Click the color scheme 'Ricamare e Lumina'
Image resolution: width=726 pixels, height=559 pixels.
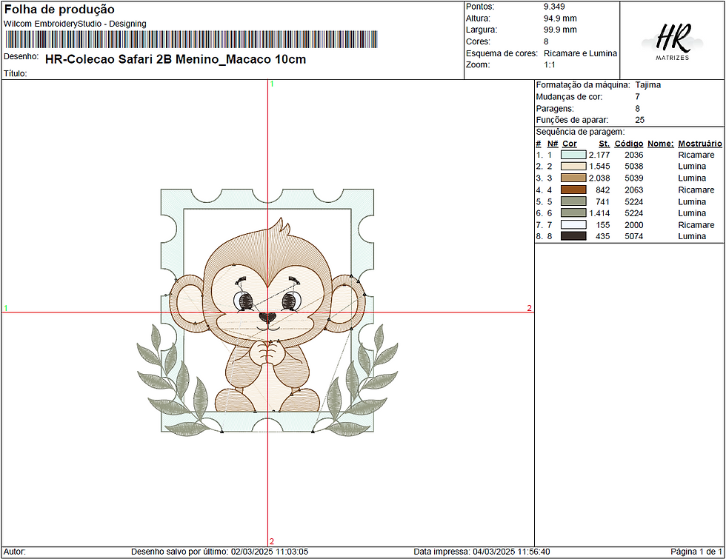pos(580,53)
